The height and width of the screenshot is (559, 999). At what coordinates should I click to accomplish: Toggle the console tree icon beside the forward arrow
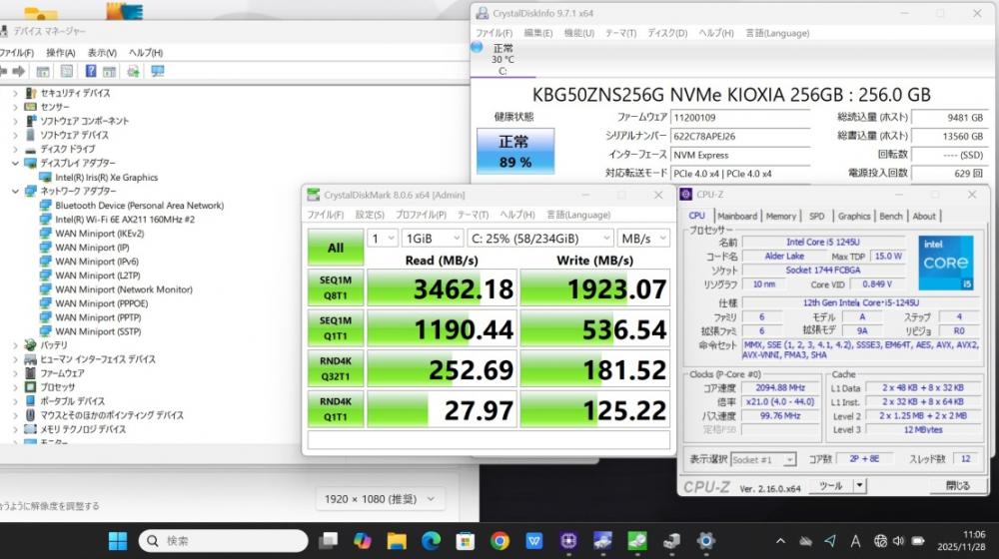pyautogui.click(x=43, y=71)
